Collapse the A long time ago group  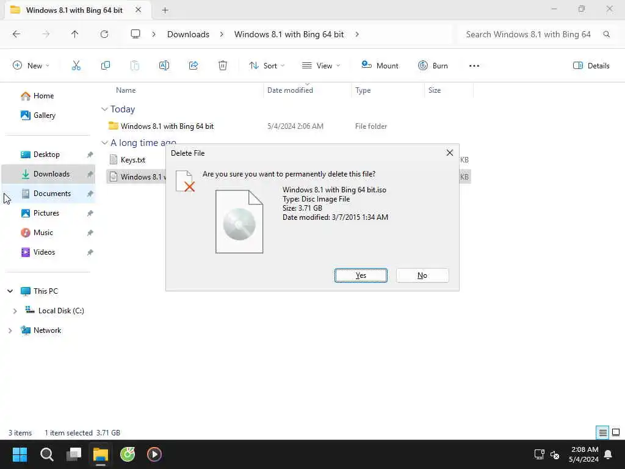coord(104,143)
